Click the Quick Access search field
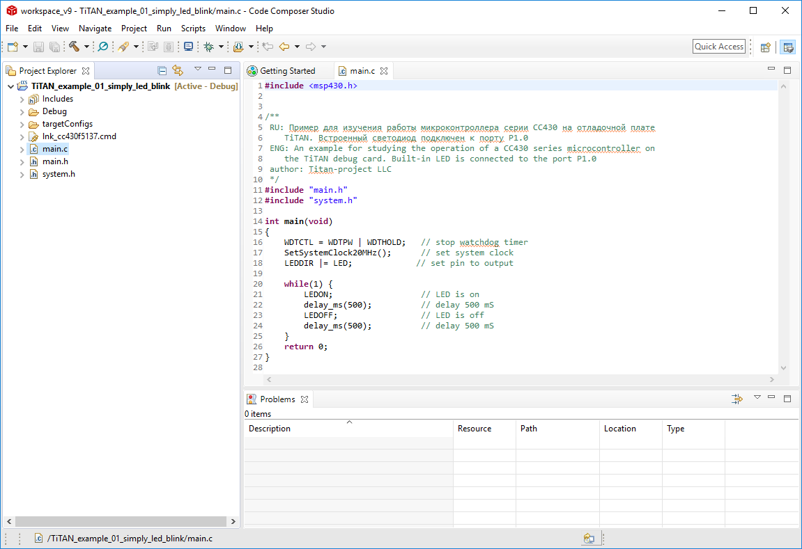The height and width of the screenshot is (549, 802). 719,47
